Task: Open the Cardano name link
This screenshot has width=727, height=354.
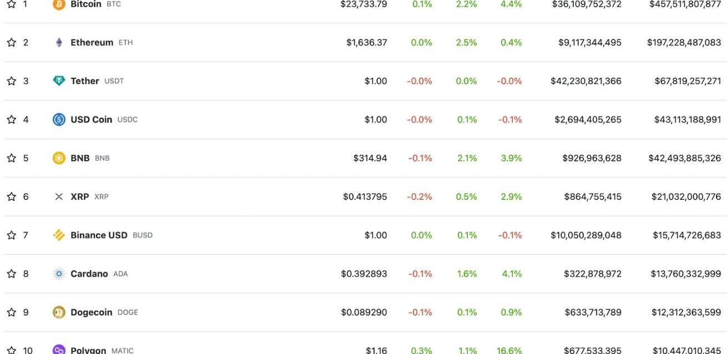Action: click(89, 274)
